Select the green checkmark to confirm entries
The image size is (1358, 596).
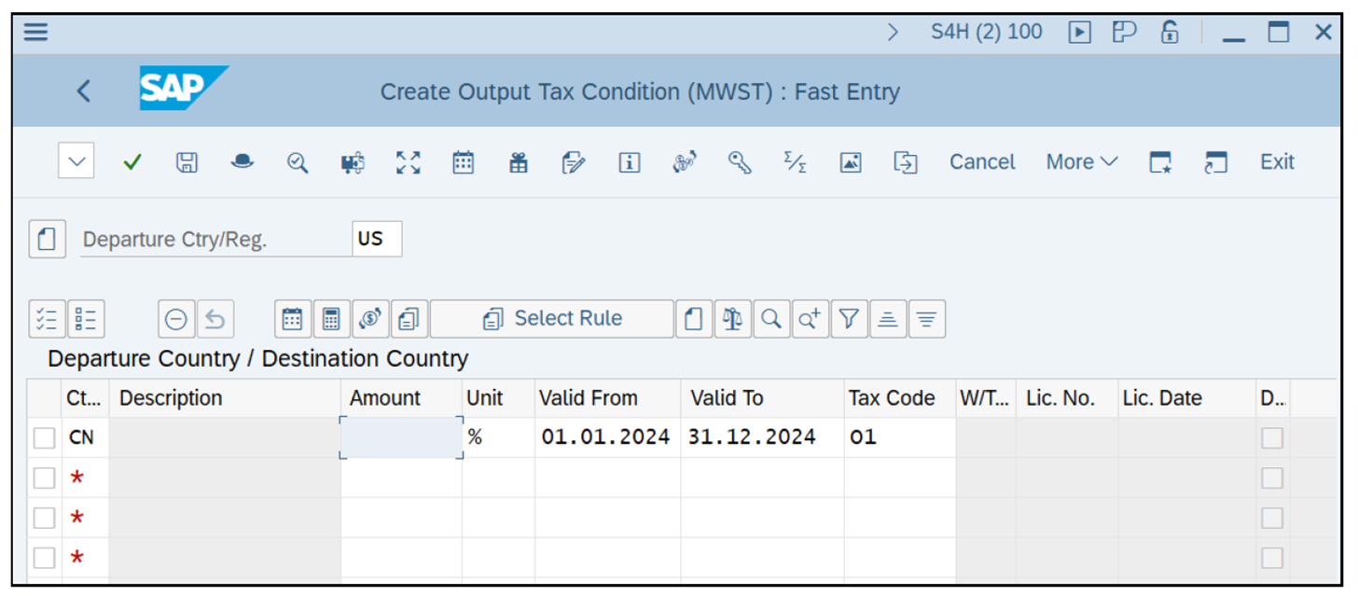tap(132, 161)
